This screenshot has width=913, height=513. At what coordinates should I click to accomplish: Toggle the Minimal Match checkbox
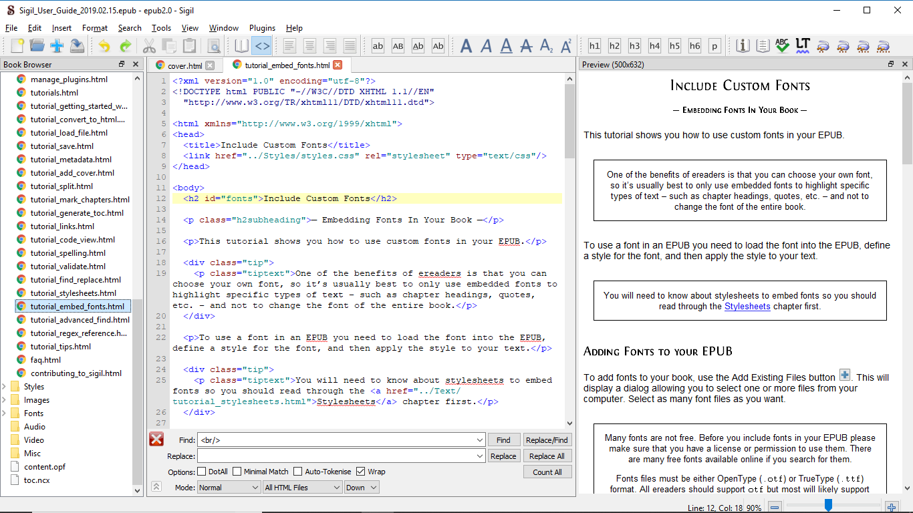tap(237, 472)
